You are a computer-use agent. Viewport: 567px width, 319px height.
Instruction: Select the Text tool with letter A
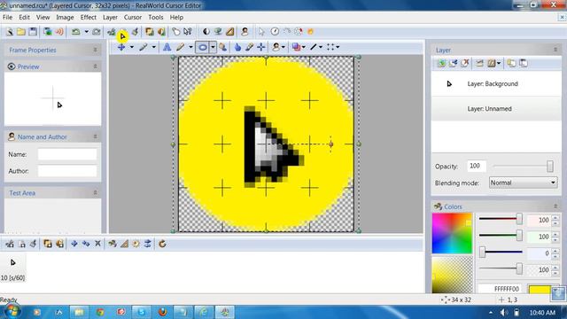point(167,47)
